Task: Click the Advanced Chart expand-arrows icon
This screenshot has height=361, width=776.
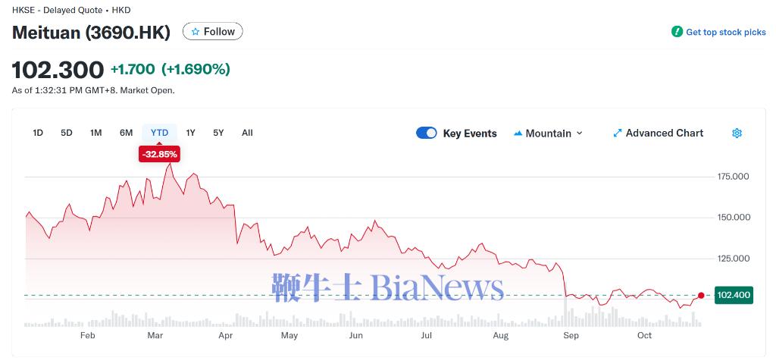Action: click(x=618, y=133)
